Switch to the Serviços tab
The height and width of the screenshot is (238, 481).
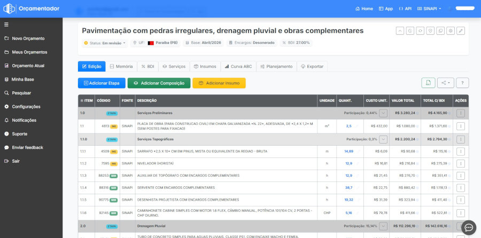tap(174, 67)
